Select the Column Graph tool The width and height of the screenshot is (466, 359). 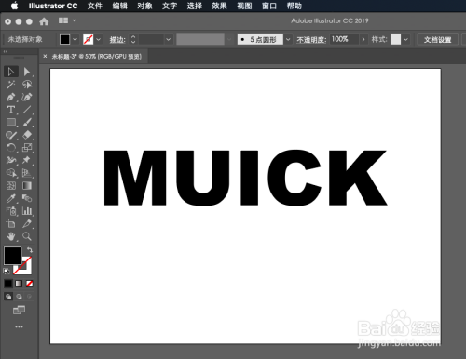[27, 211]
